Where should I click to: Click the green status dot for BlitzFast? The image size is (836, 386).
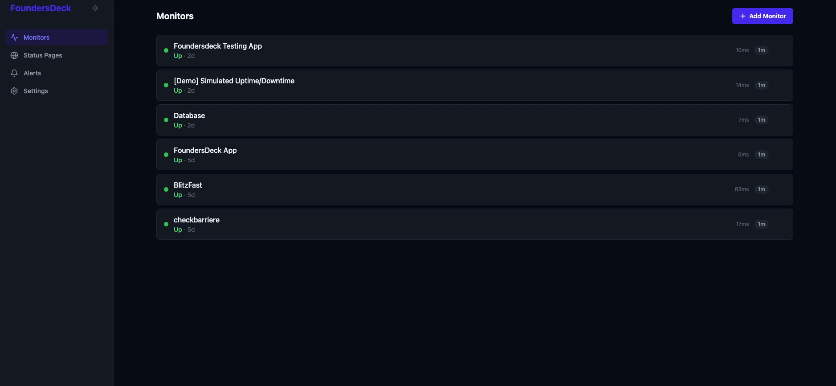166,189
